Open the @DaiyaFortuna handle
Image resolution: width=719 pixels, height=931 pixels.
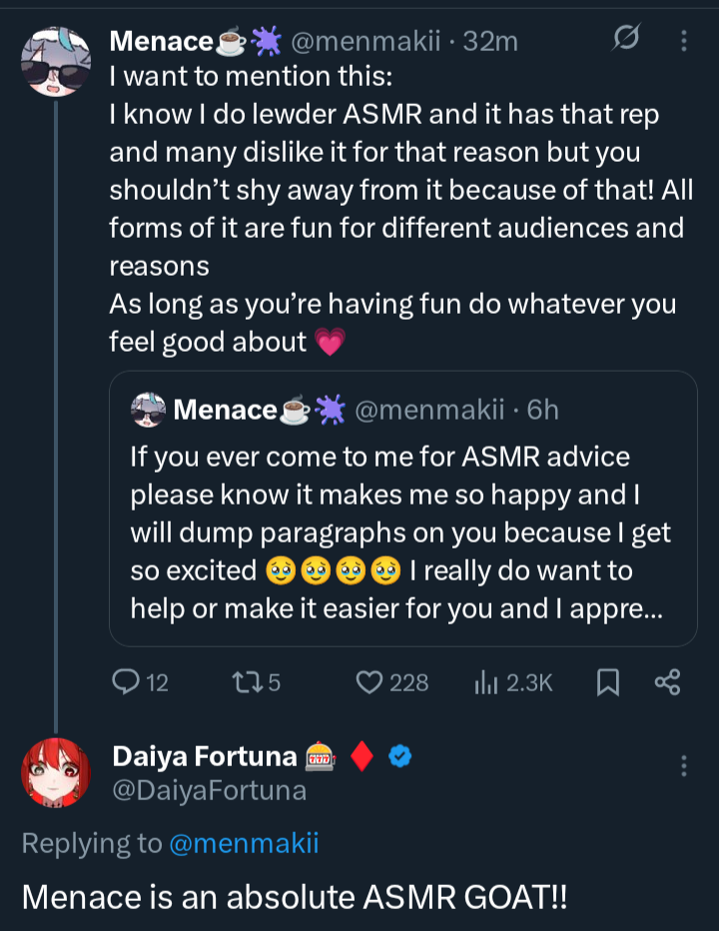tap(210, 791)
